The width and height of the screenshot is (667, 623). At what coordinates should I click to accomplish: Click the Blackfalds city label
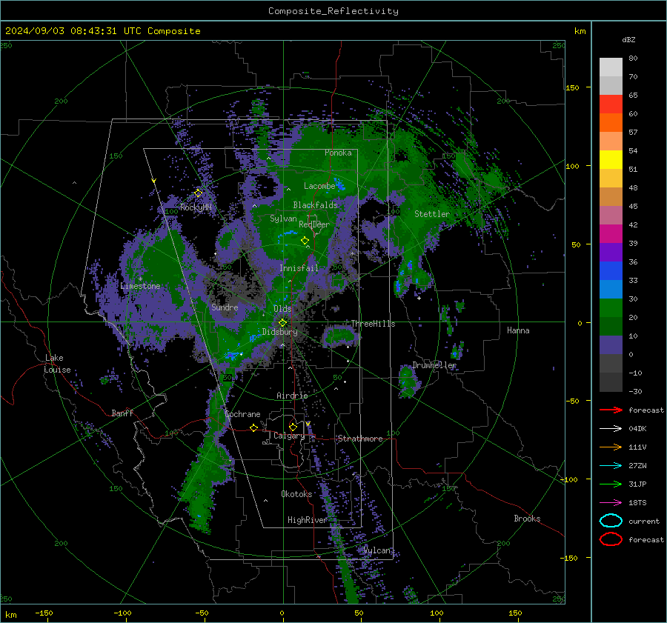pyautogui.click(x=315, y=205)
